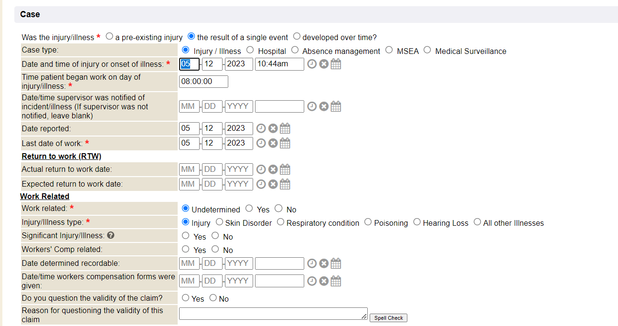Click the year field of Last date of work
Viewport: 618px width, 326px height.
coord(239,143)
